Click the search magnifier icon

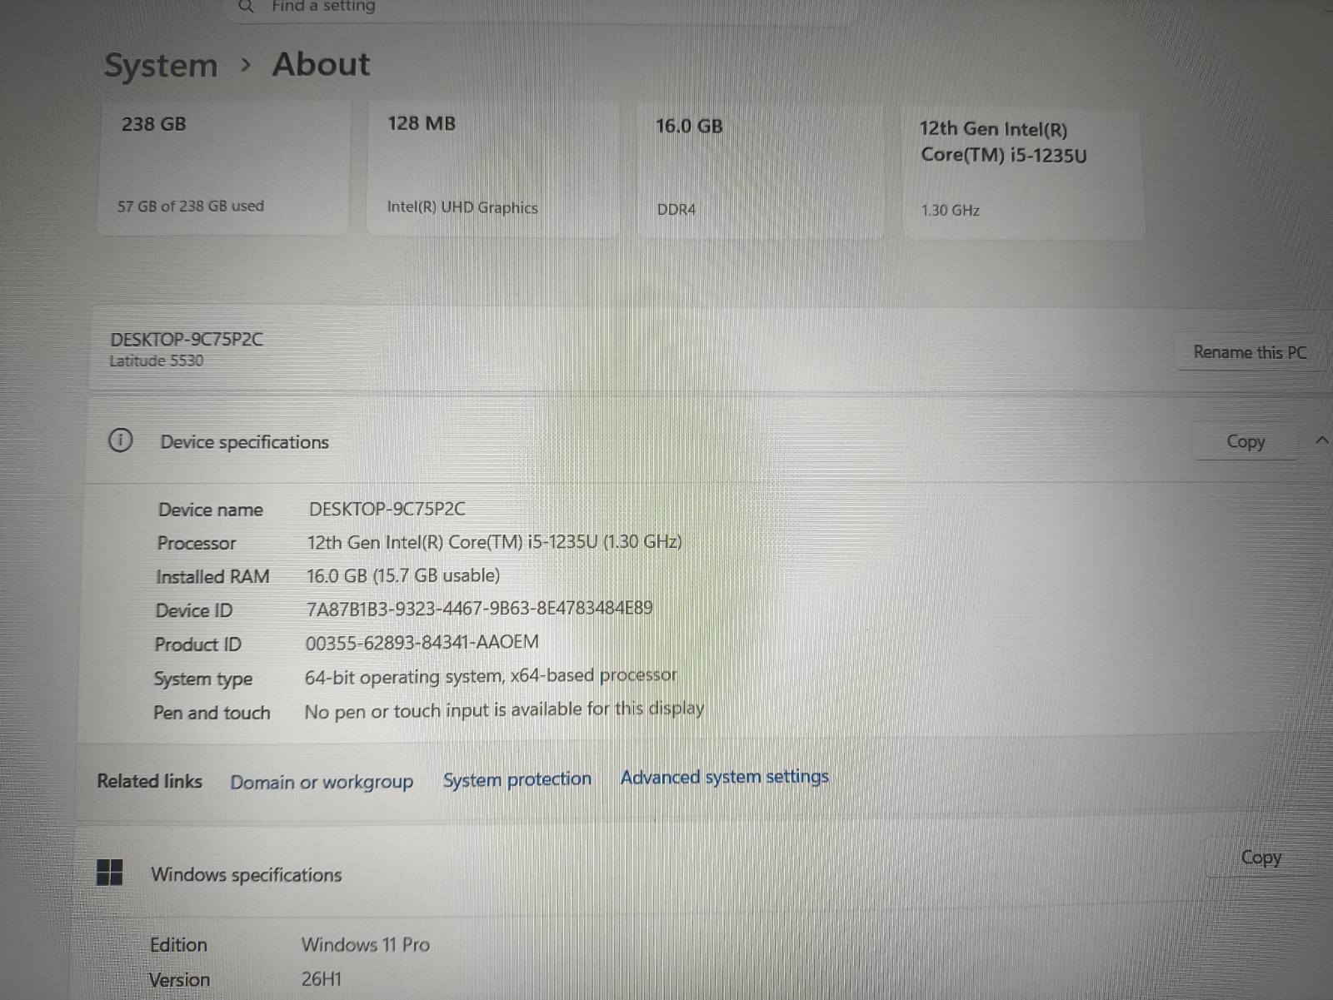pos(246,7)
